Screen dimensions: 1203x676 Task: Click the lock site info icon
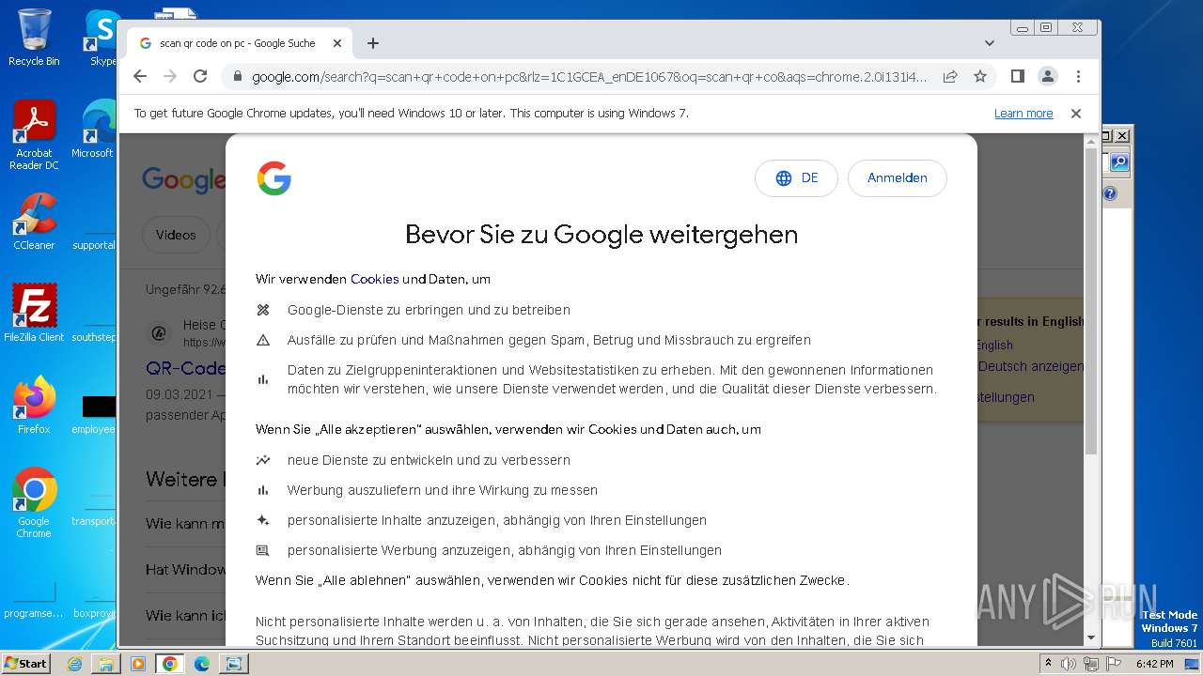click(237, 76)
